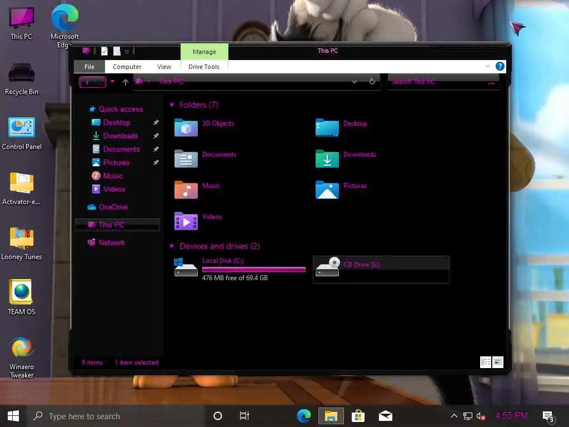This screenshot has width=569, height=427.
Task: Collapse the Devices and drives (2) group
Action: point(172,246)
